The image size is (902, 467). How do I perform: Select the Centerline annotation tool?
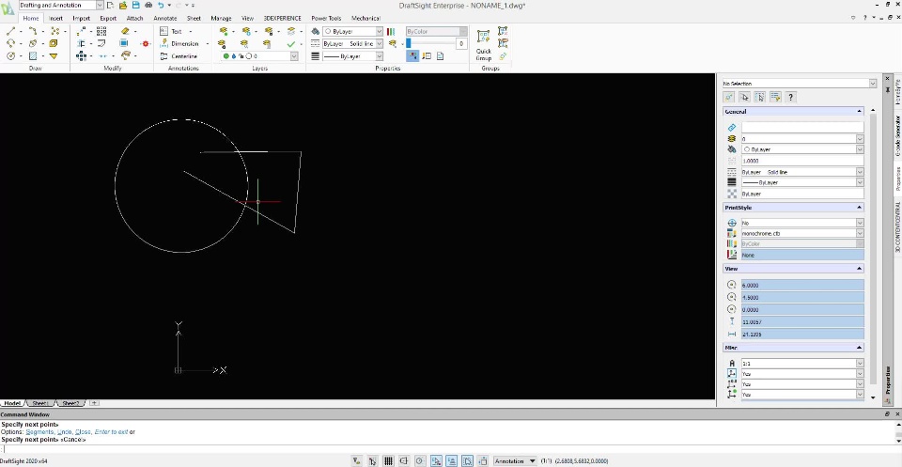tap(178, 56)
